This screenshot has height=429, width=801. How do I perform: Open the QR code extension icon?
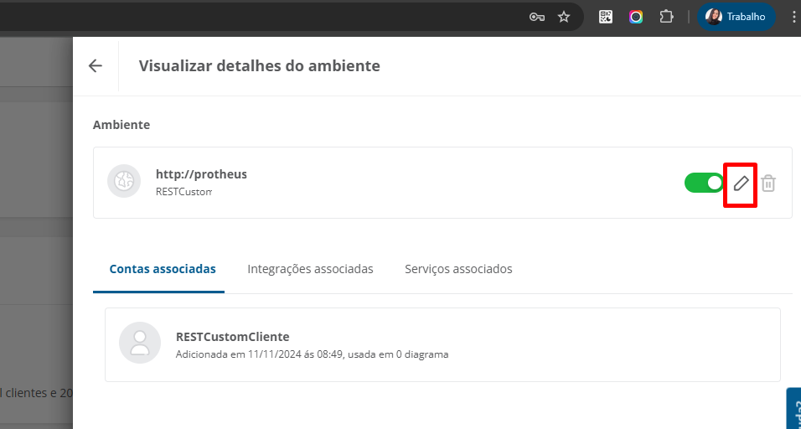coord(605,17)
